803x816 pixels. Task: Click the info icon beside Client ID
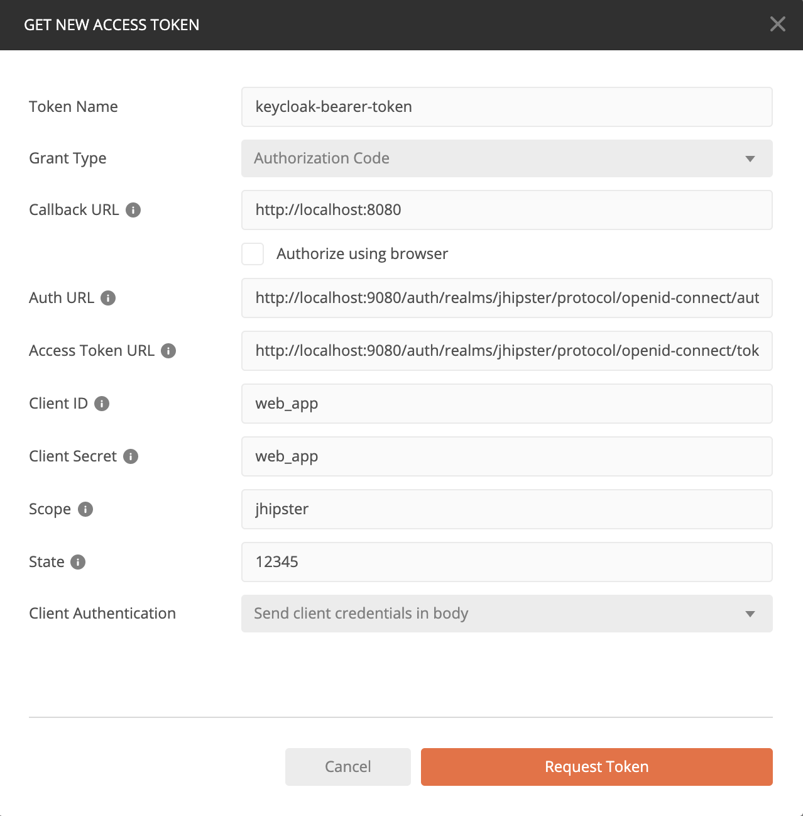102,404
